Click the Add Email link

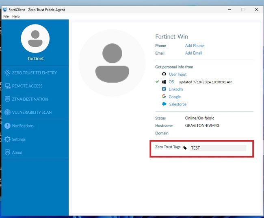coord(194,53)
